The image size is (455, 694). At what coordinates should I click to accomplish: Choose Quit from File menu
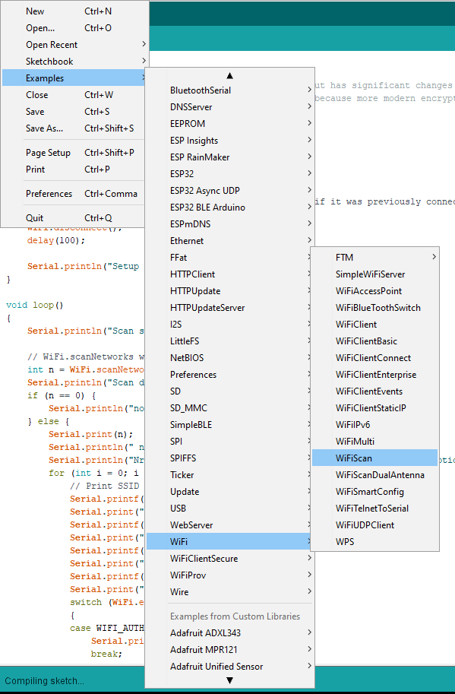coord(74,218)
